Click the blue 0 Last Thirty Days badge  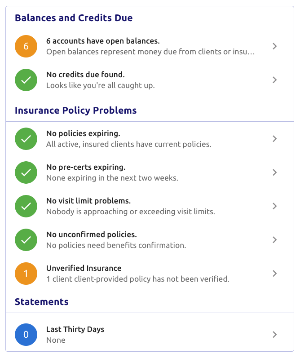[x=26, y=335]
